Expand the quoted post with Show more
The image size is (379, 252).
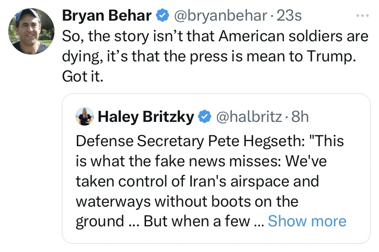click(x=307, y=221)
